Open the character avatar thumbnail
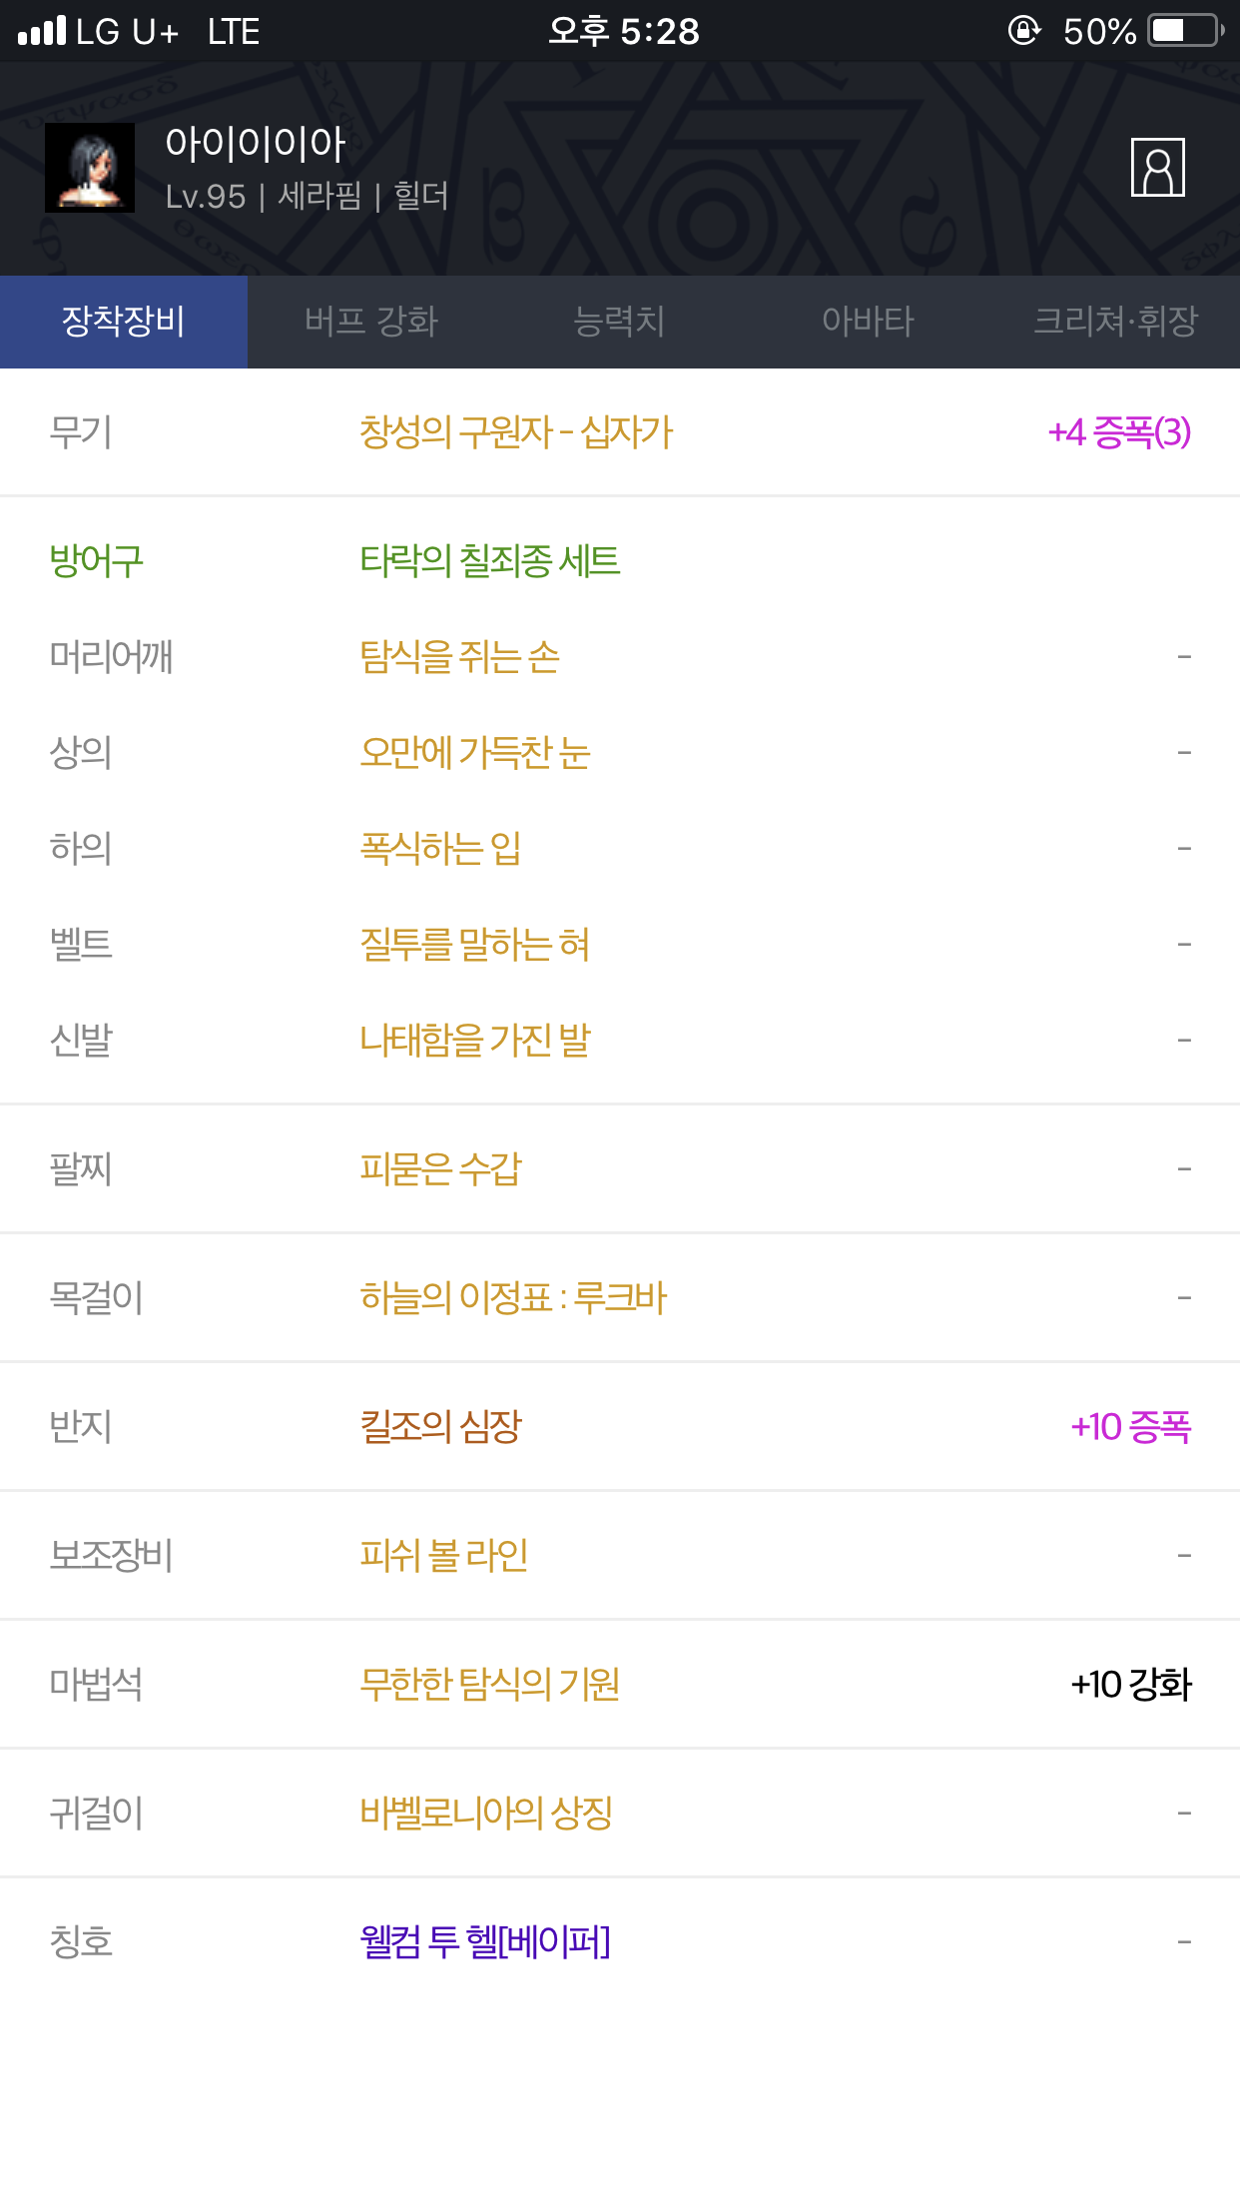The width and height of the screenshot is (1240, 2205). pyautogui.click(x=90, y=168)
